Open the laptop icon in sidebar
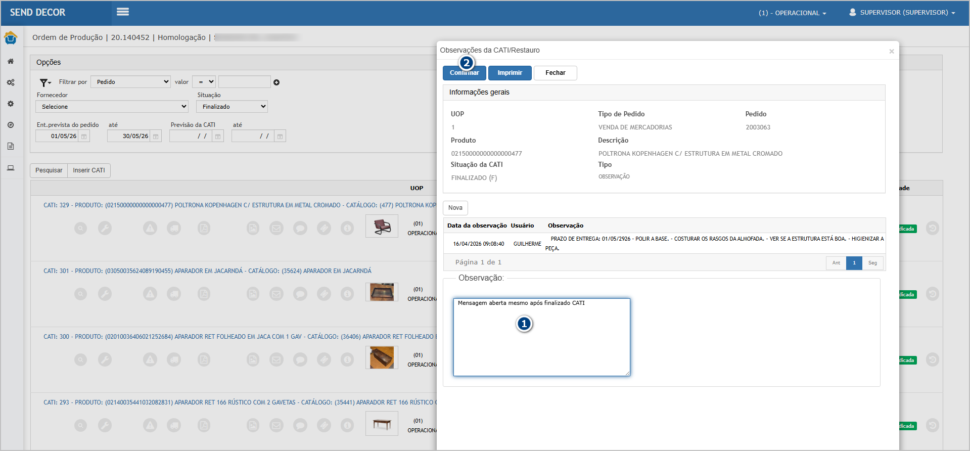Viewport: 970px width, 451px height. (x=11, y=168)
